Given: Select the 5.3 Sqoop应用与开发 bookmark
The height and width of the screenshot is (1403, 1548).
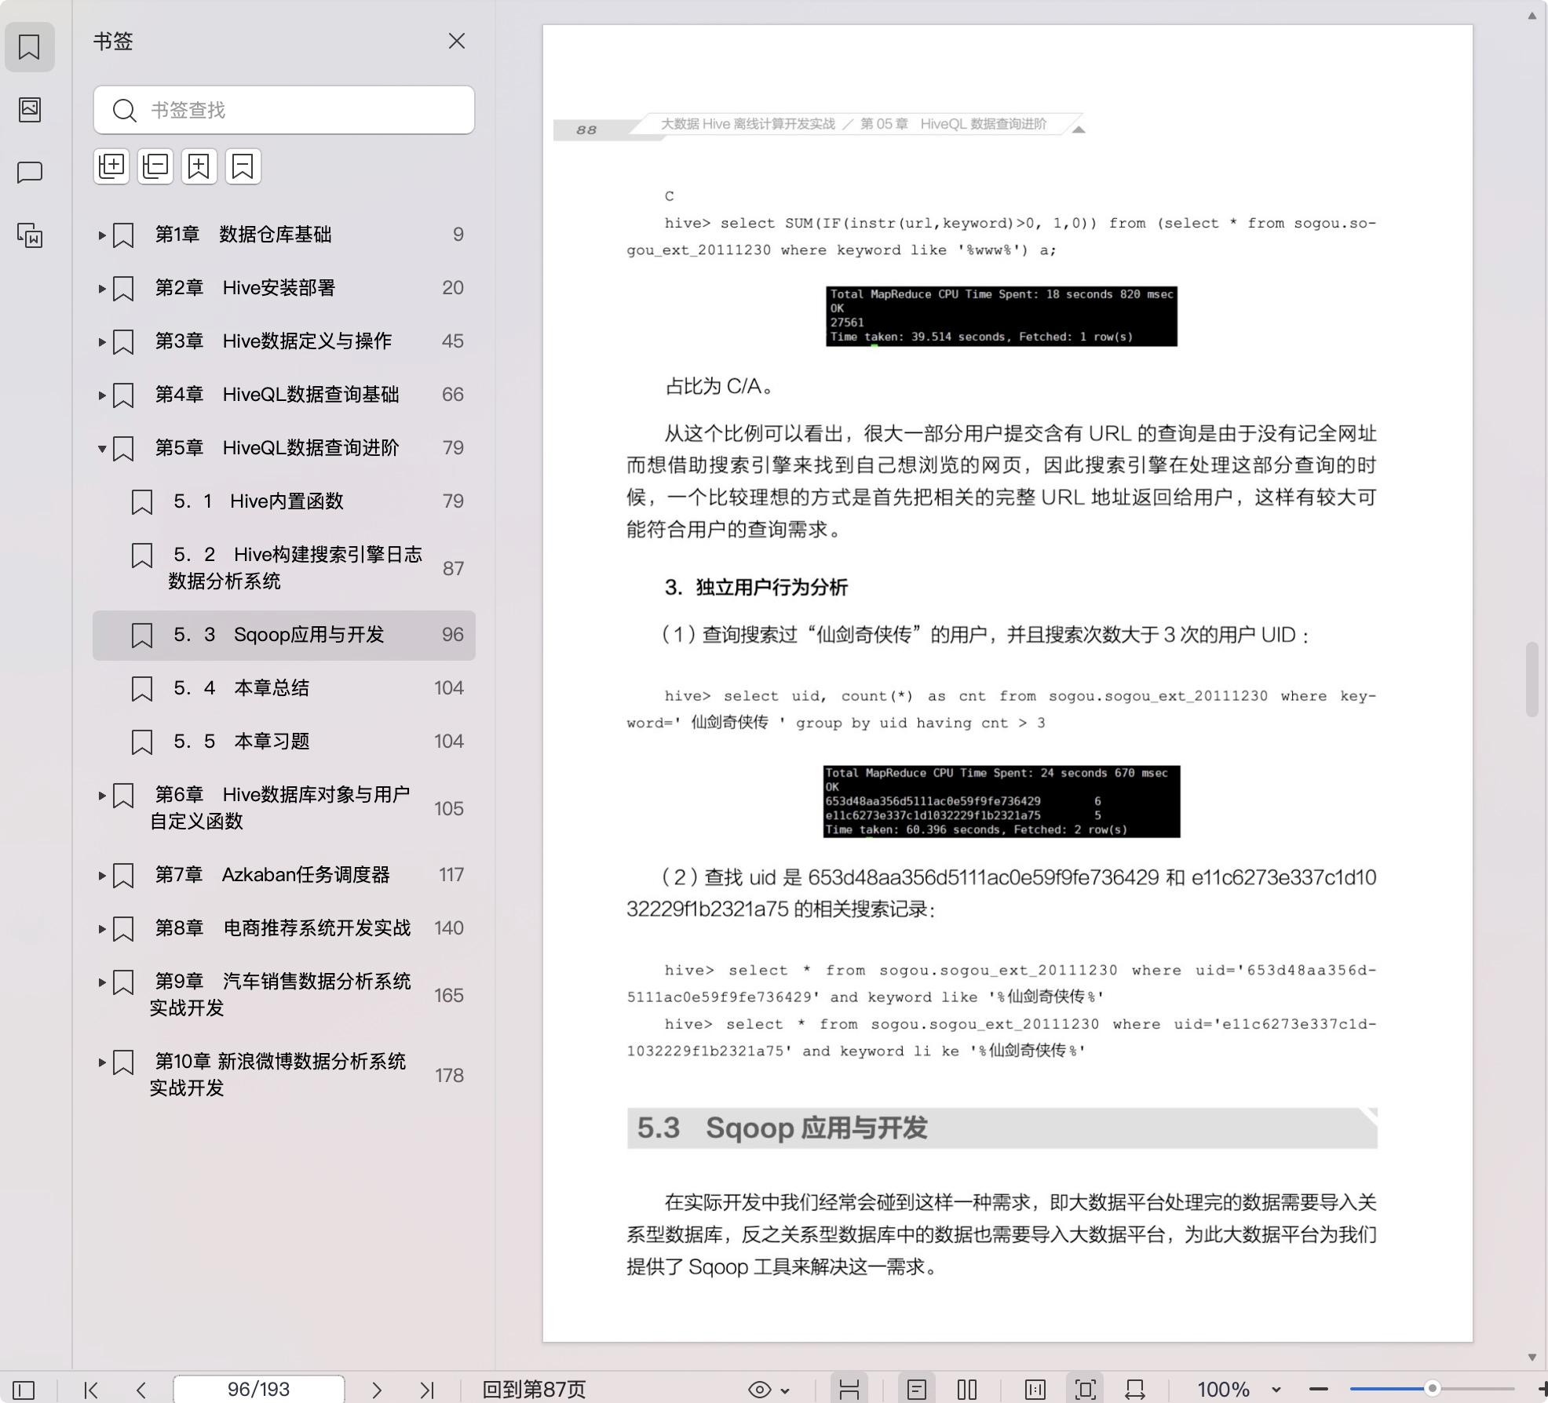Looking at the screenshot, I should pos(284,635).
